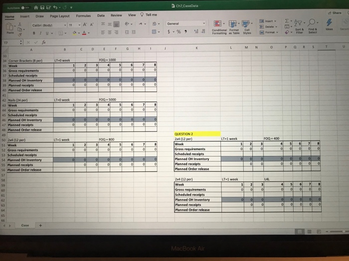This screenshot has width=349, height=261.
Task: Click the Cut scissors icon
Action: pyautogui.click(x=19, y=24)
